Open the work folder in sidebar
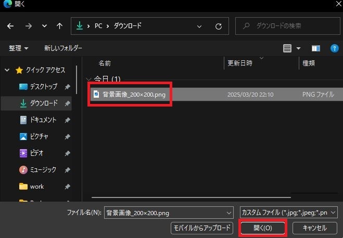This screenshot has width=343, height=238. (37, 187)
